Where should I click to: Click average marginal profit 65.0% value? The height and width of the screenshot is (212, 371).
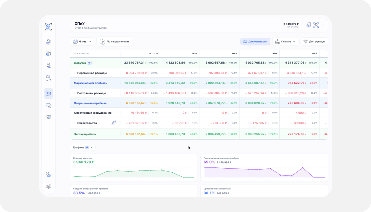click(209, 162)
